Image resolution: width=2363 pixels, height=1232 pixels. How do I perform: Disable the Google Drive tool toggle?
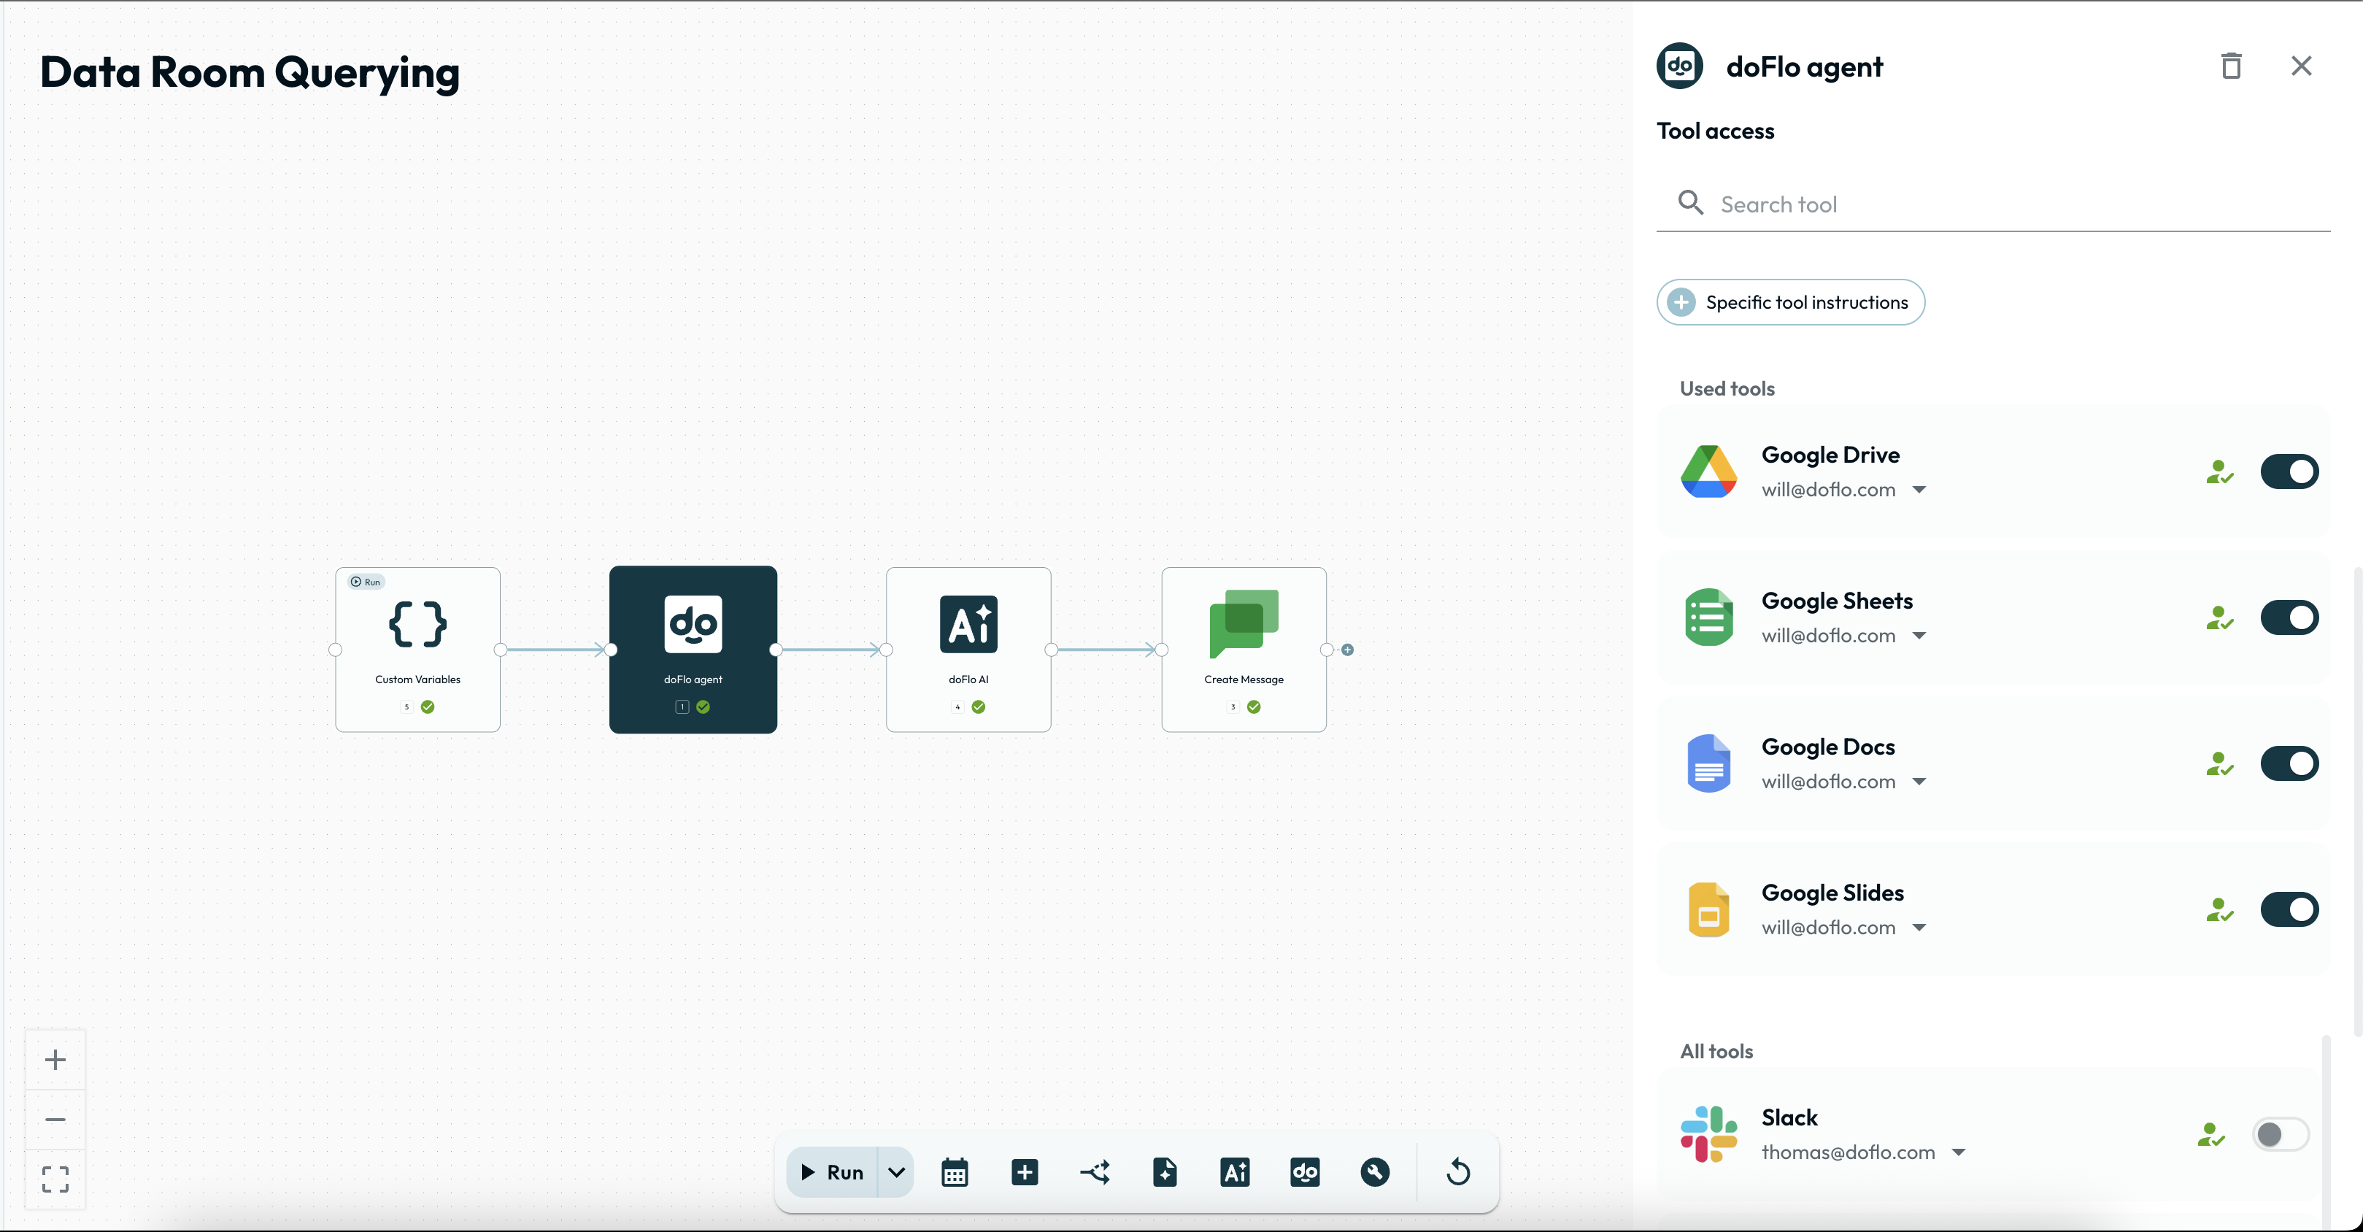click(x=2289, y=471)
